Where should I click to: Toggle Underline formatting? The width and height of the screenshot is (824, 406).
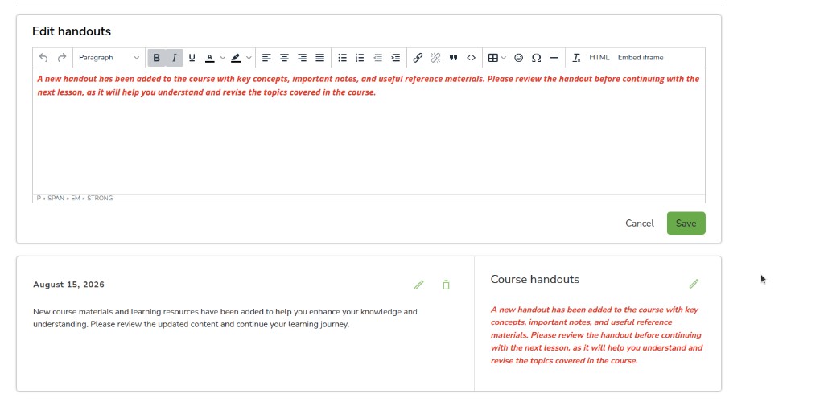click(x=192, y=58)
